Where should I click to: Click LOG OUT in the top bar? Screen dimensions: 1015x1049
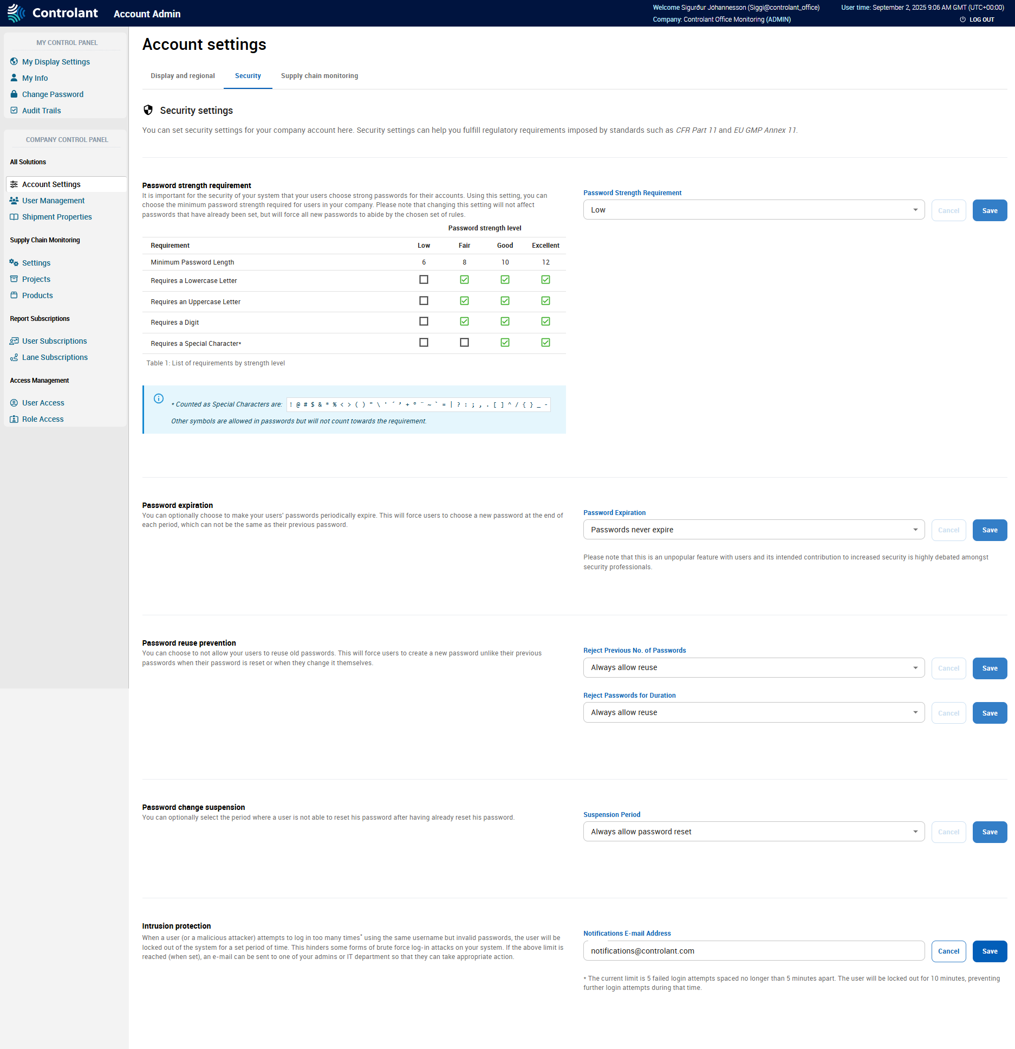[981, 20]
